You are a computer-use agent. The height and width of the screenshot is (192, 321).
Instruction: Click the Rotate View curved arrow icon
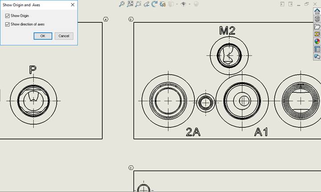click(x=154, y=4)
